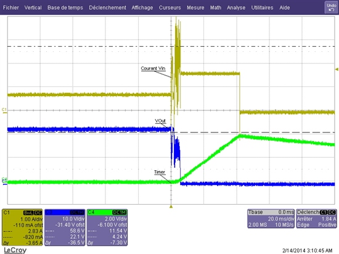Click the trigger level arrow on right edge

(337, 70)
